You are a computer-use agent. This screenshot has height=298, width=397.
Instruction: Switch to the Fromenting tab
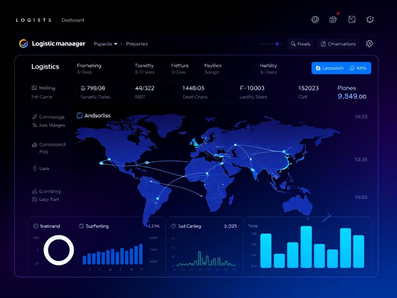click(x=89, y=66)
